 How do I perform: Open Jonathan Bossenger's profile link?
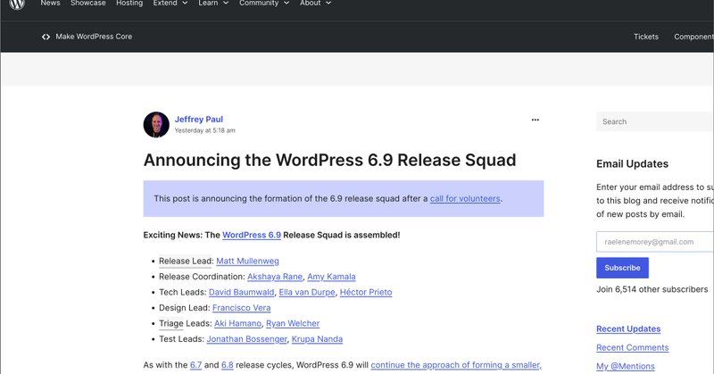click(247, 339)
